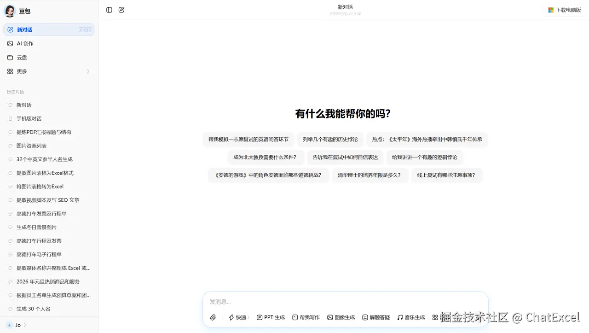
Task: Click suggestion 告诉我在复试中如何自信表达
Action: pyautogui.click(x=345, y=157)
